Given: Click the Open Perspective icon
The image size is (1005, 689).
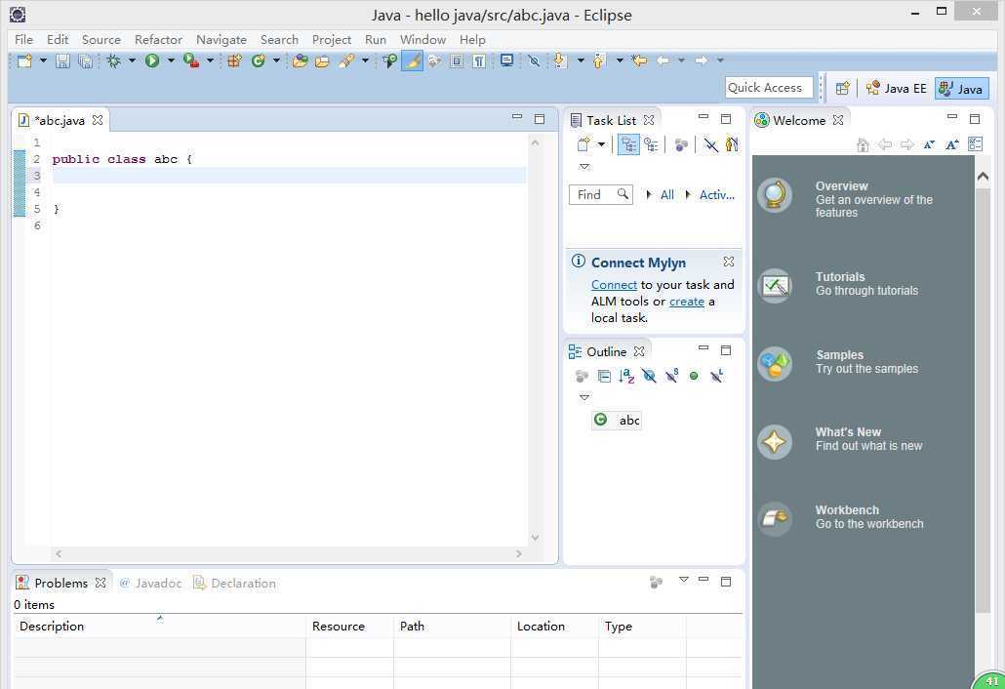Looking at the screenshot, I should point(843,89).
